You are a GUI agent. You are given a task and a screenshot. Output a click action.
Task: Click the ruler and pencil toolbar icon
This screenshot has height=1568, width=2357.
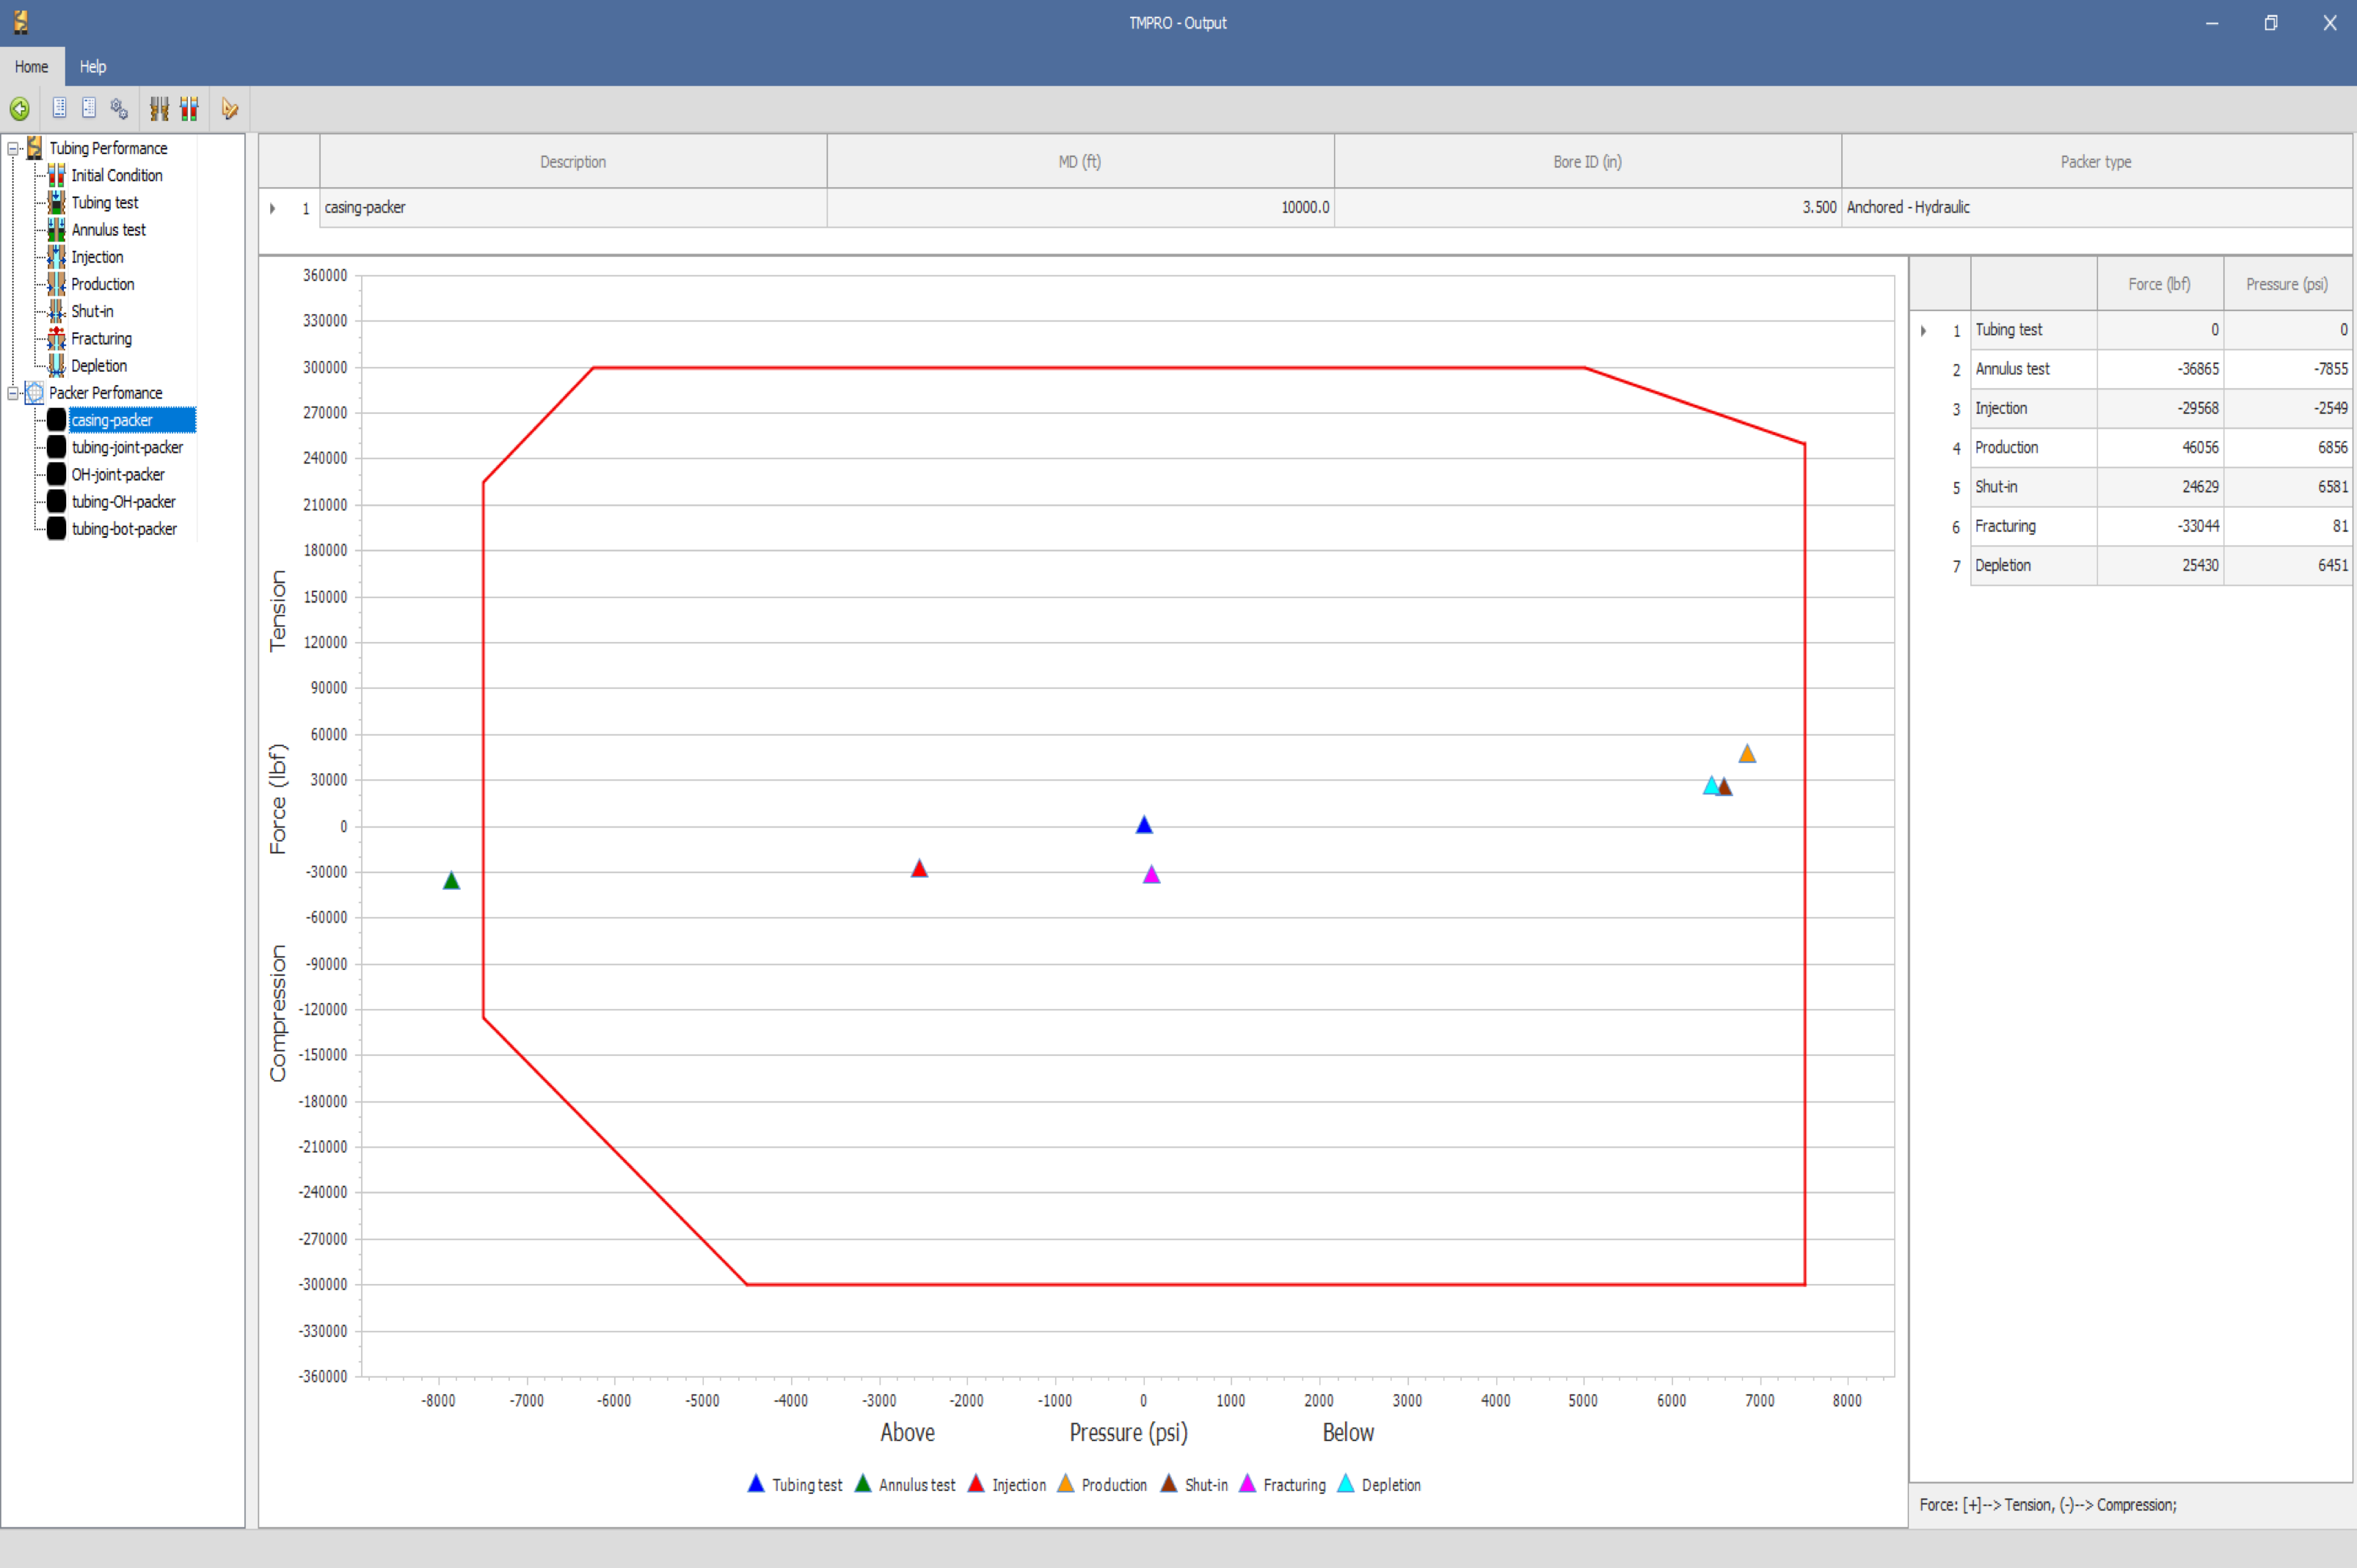tap(230, 109)
